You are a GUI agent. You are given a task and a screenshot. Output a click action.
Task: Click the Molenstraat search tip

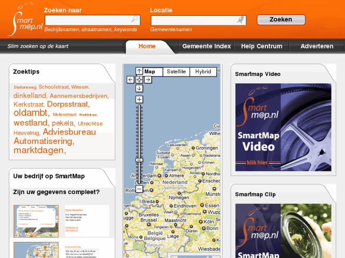(x=65, y=115)
